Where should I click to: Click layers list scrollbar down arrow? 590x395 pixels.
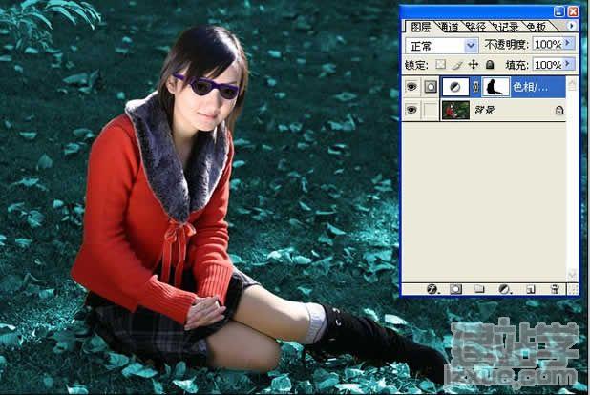click(x=572, y=274)
